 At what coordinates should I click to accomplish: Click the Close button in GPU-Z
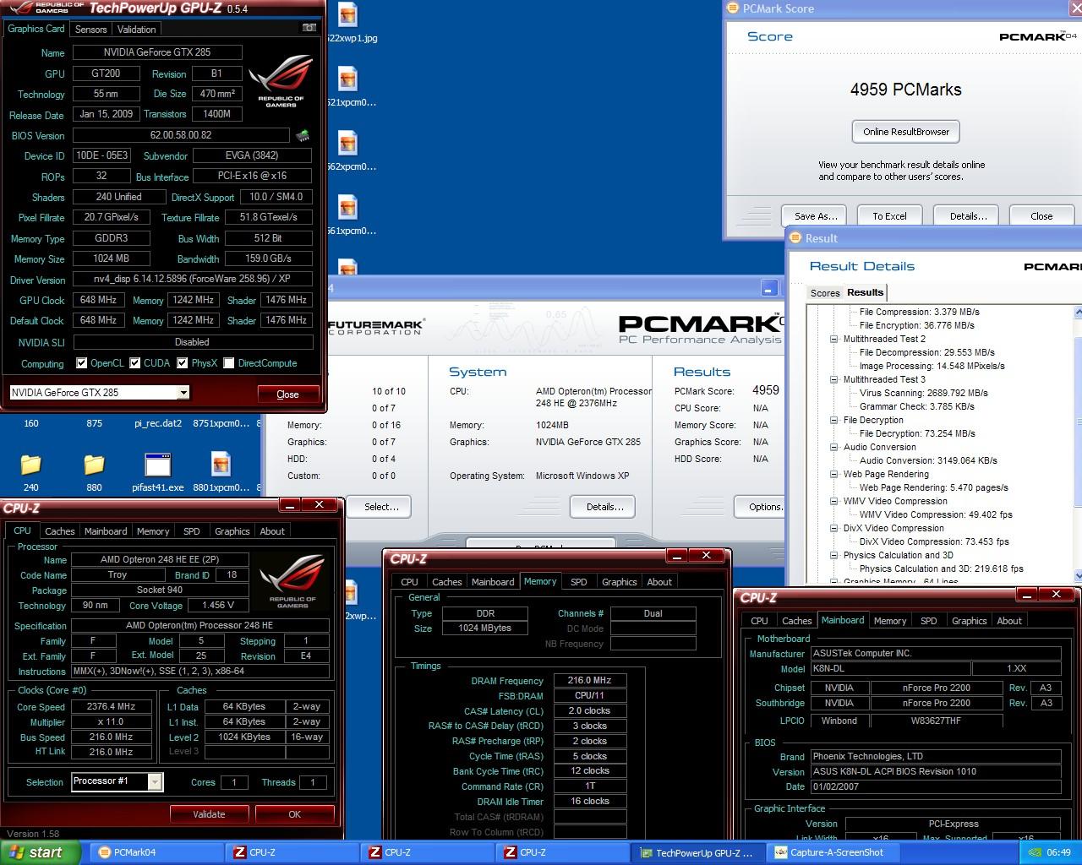pos(288,394)
